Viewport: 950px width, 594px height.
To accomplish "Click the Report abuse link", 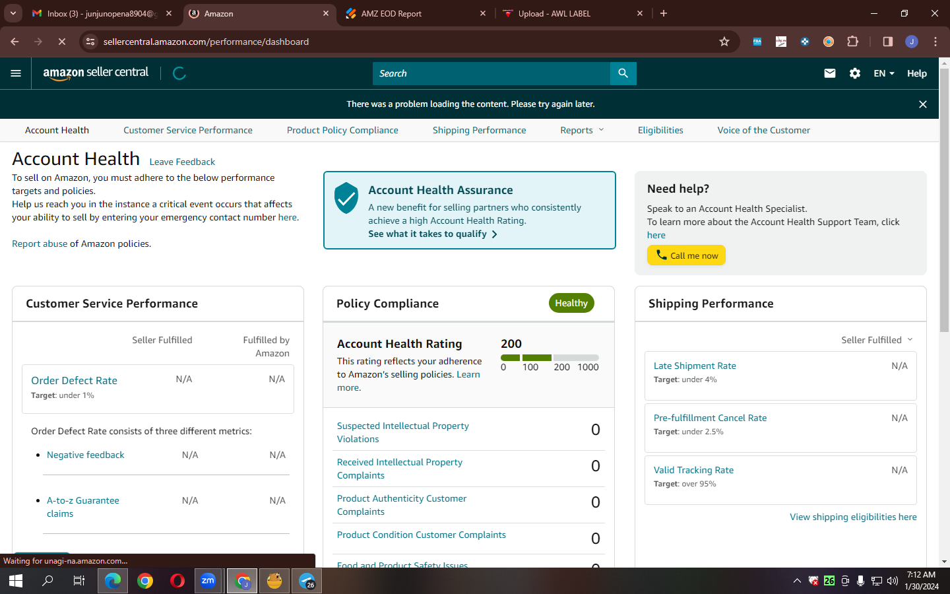I will click(x=40, y=244).
